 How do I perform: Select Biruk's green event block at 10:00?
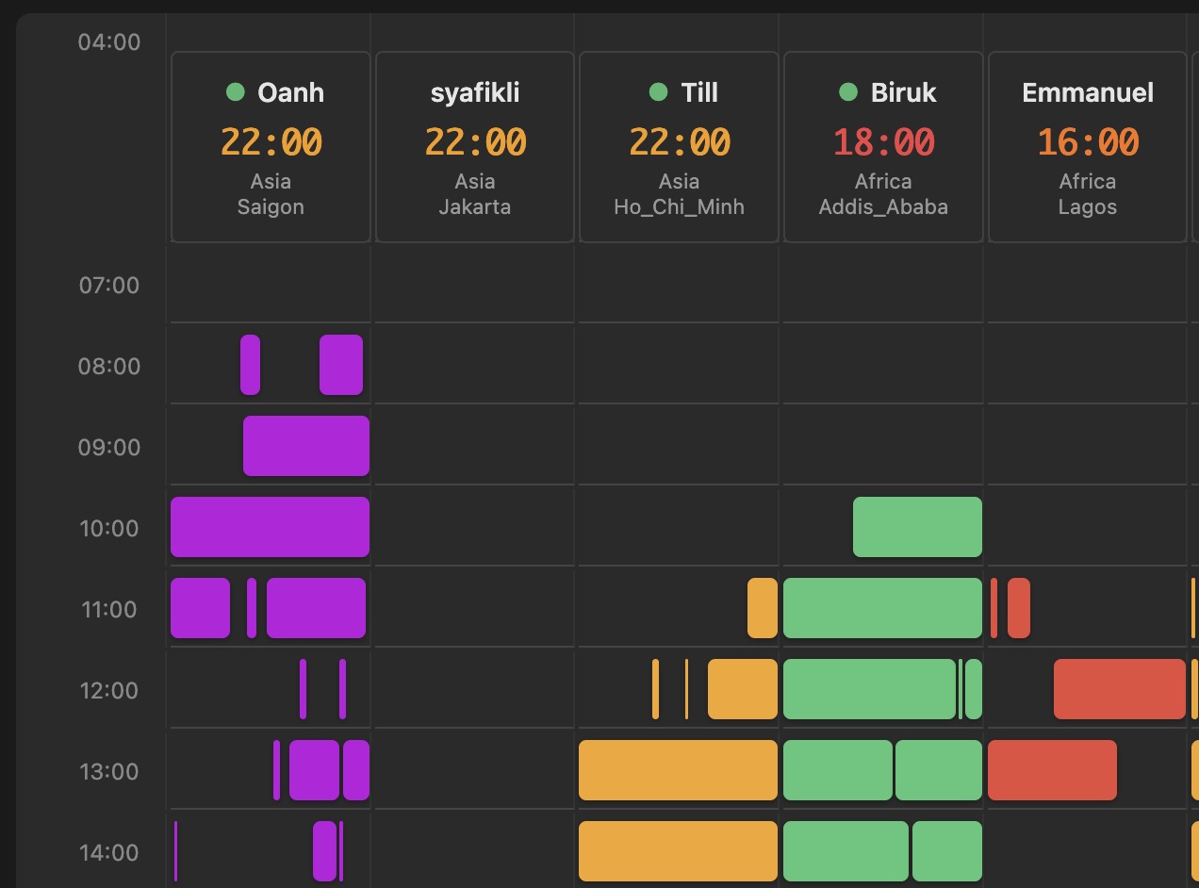(916, 527)
